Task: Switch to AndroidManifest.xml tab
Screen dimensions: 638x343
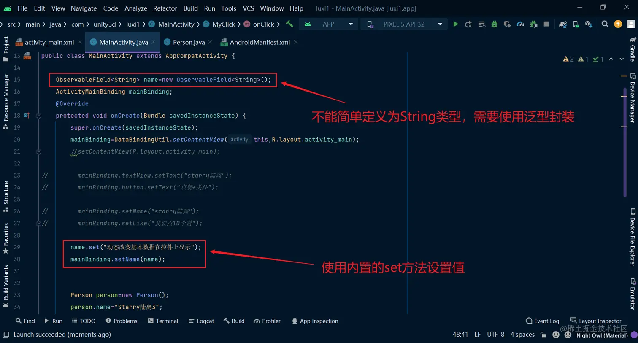Action: 260,42
